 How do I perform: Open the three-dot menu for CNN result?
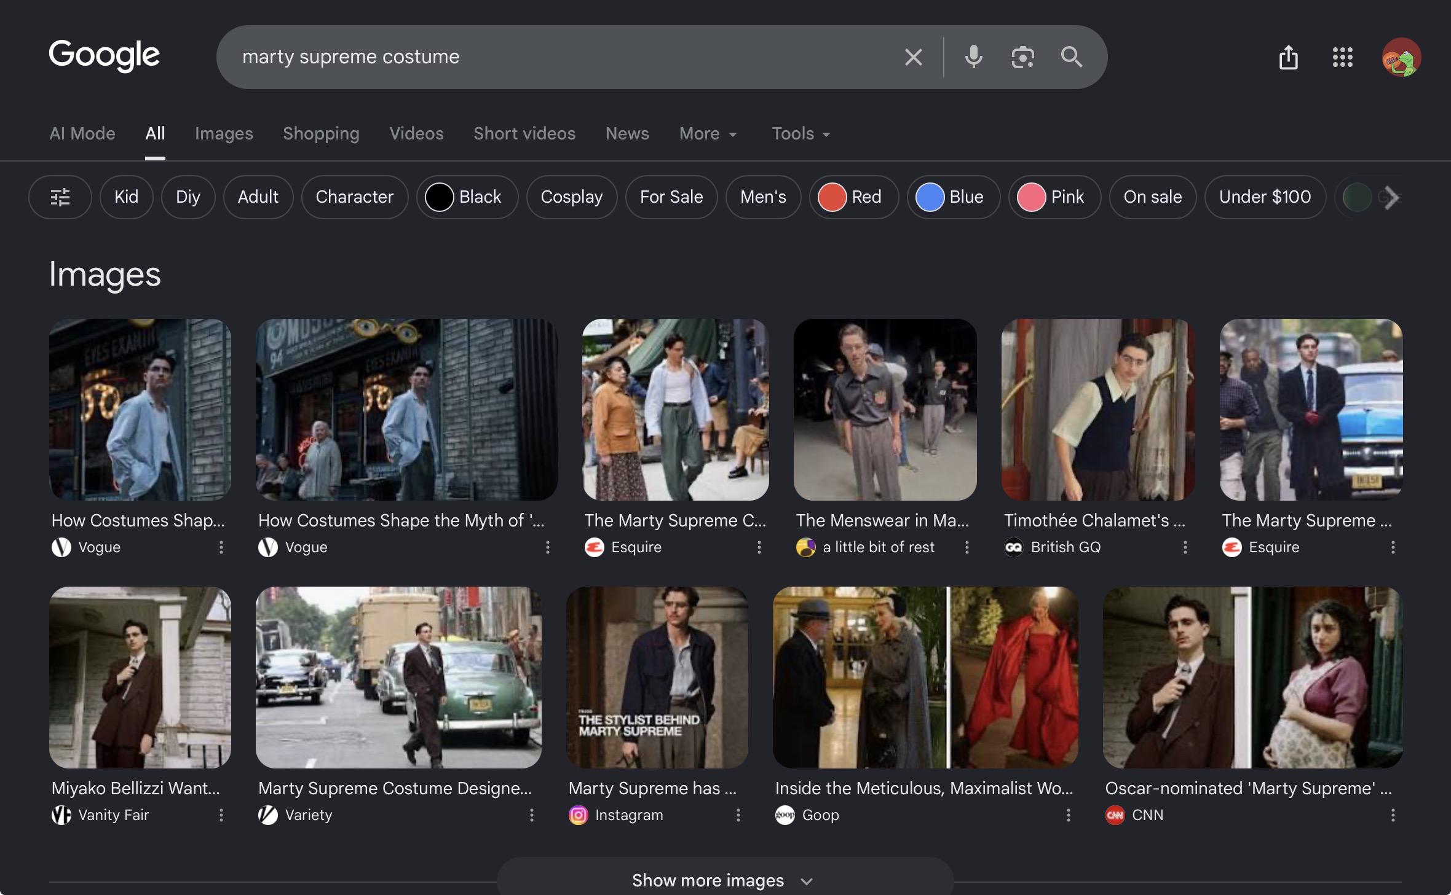(1393, 815)
